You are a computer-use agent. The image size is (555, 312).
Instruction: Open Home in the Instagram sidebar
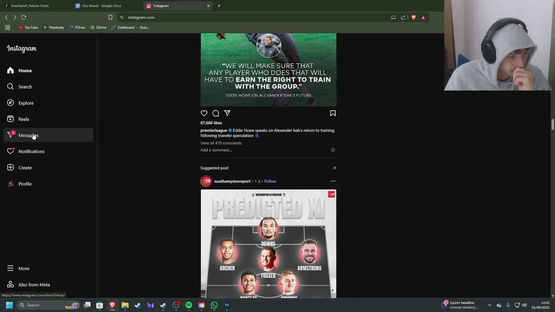(49, 71)
